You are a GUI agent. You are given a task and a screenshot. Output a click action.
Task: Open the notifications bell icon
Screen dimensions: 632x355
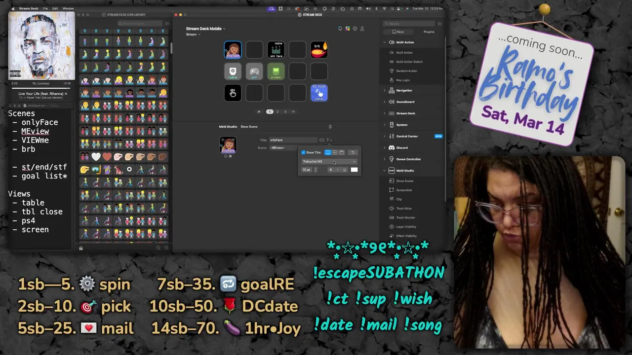[340, 29]
